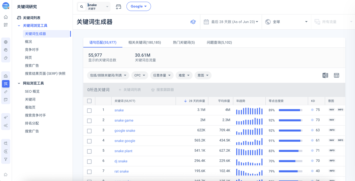Open the Google search engine dropdown
The width and height of the screenshot is (355, 181).
point(138,6)
